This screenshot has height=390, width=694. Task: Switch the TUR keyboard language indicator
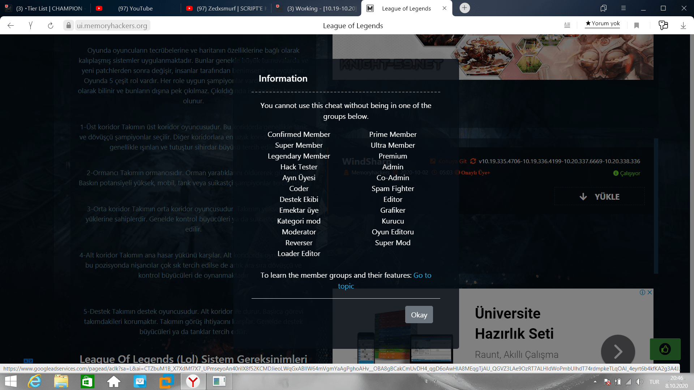point(654,382)
